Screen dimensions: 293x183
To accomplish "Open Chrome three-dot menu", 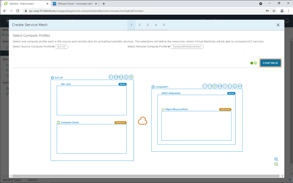I will 289,11.
